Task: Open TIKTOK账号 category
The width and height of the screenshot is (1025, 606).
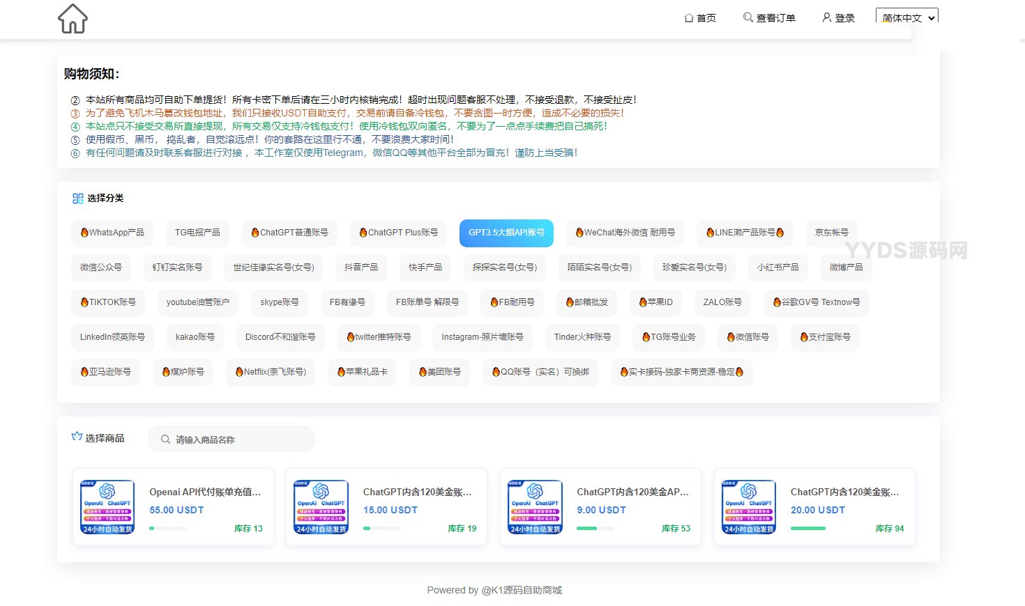Action: coord(108,302)
